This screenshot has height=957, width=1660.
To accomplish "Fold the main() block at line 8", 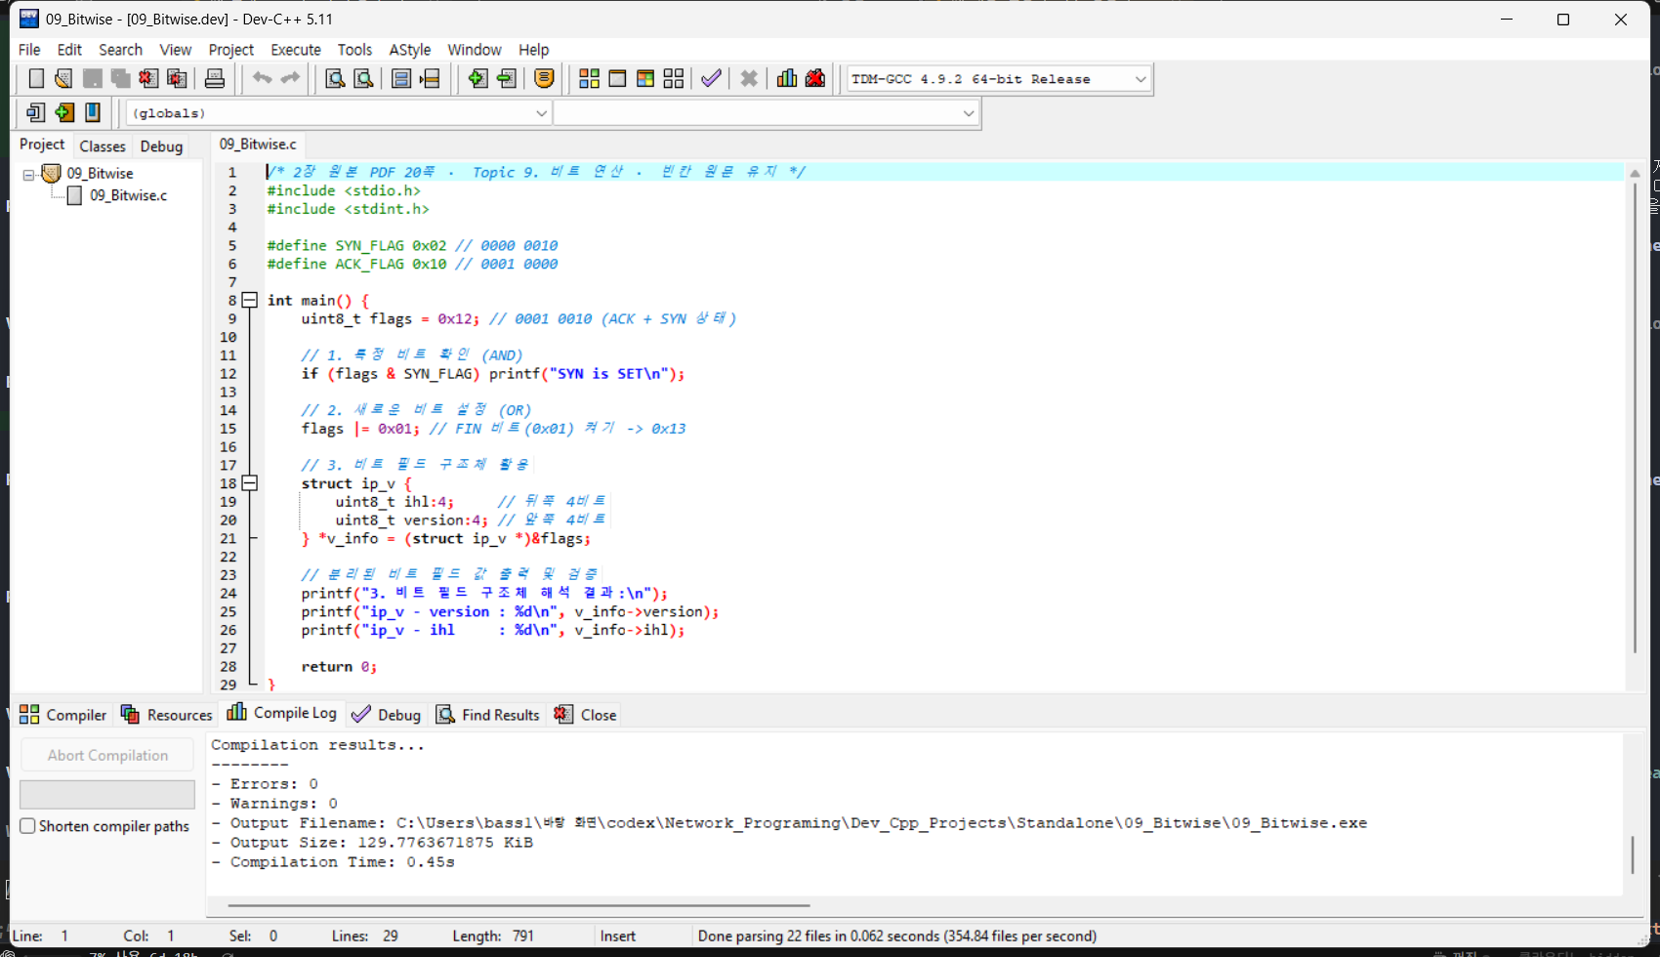I will coord(250,300).
